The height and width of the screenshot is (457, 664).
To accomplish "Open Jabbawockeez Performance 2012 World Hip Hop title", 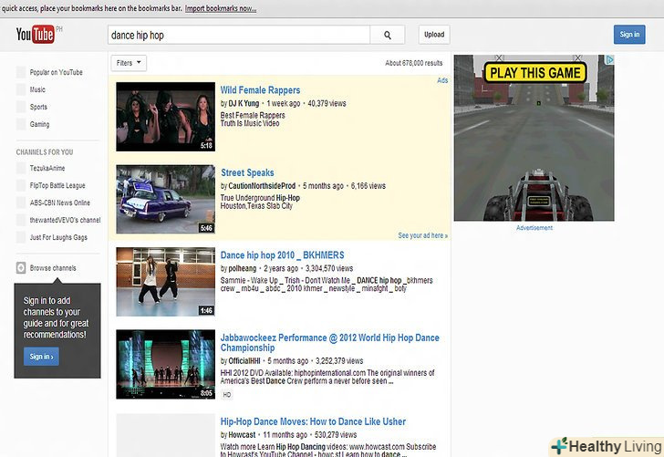I will (x=329, y=343).
